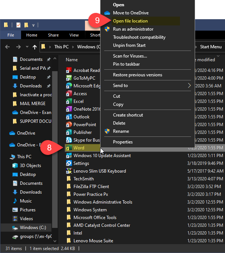The height and width of the screenshot is (253, 225).
Task: Choose Move to OneDrive
Action: [131, 13]
